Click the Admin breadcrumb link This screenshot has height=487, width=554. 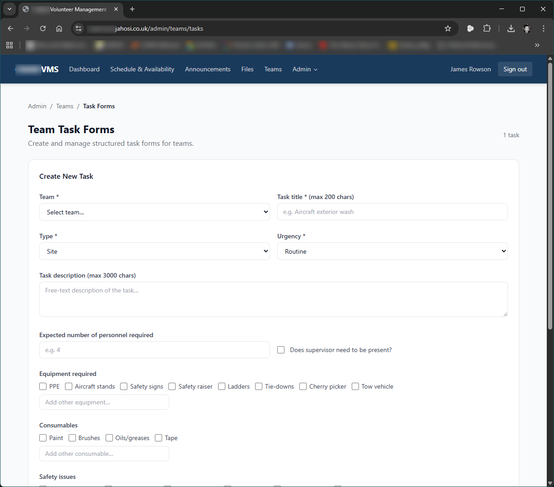tap(37, 106)
